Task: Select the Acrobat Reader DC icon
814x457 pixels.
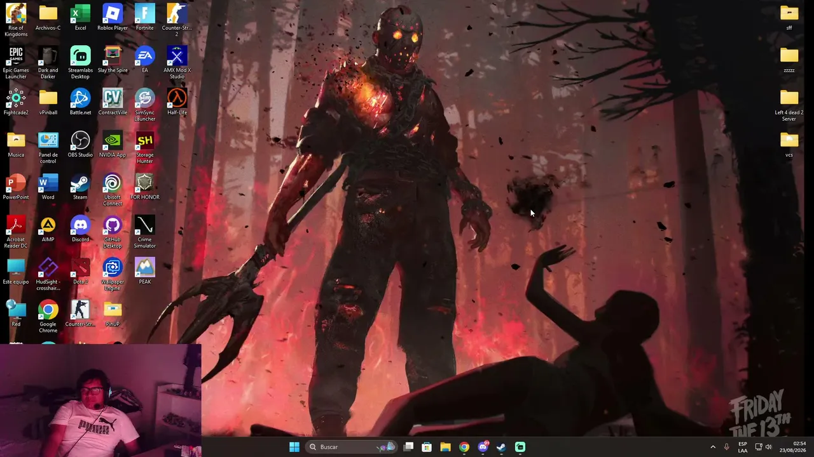Action: pos(16,232)
